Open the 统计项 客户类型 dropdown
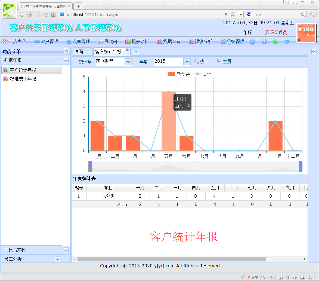The height and width of the screenshot is (281, 319). [128, 62]
